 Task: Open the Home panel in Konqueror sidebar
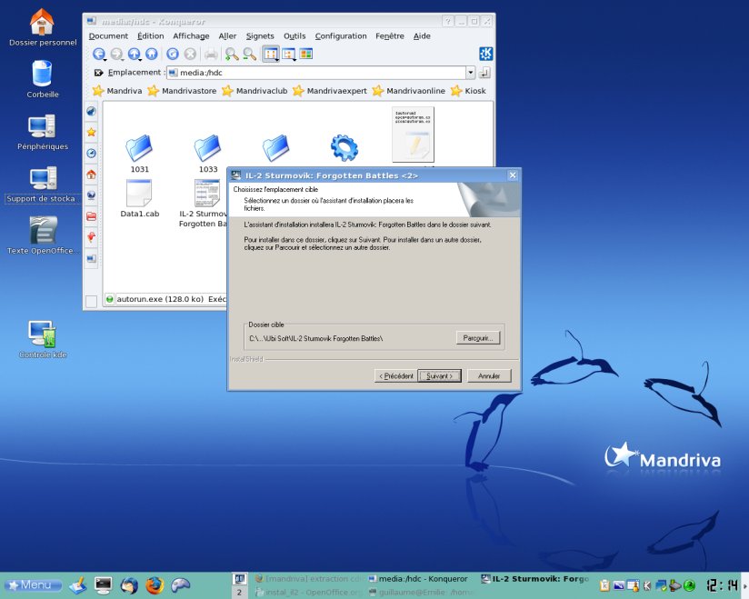[91, 175]
